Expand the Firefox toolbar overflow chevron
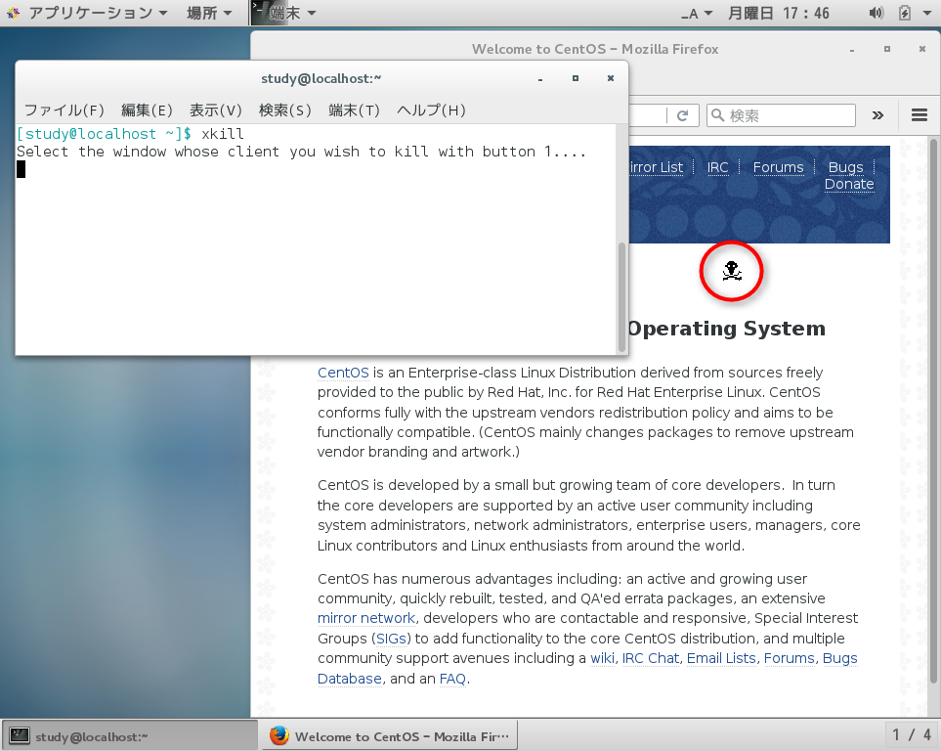941x751 pixels. pos(877,114)
